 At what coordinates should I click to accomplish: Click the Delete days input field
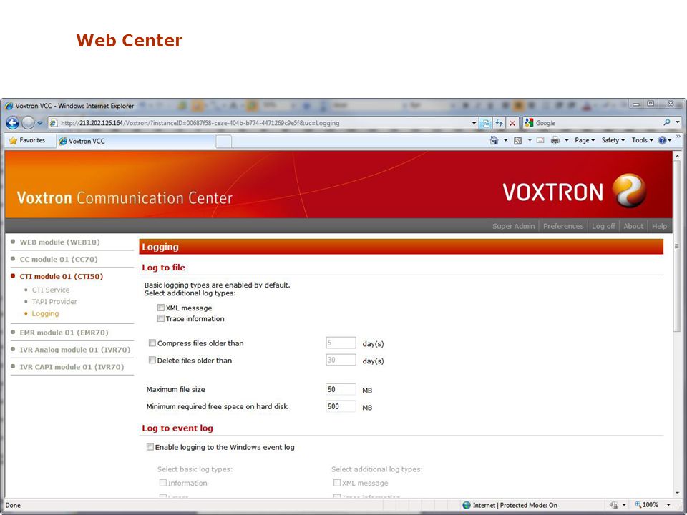click(x=341, y=360)
